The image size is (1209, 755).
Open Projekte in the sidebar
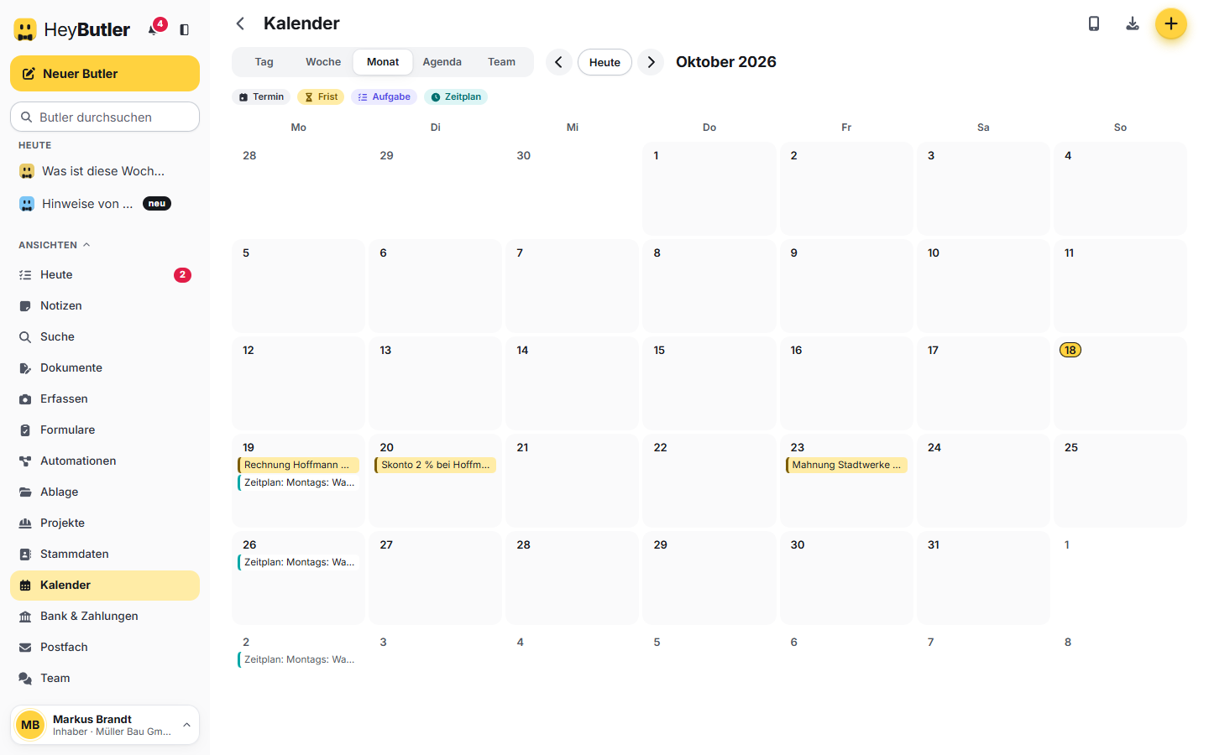[x=105, y=523]
